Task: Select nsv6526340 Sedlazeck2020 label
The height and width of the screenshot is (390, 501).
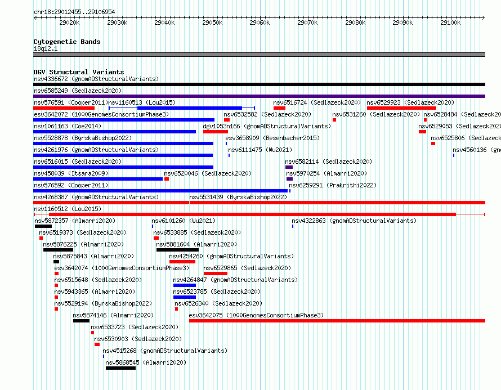Action: pos(218,303)
